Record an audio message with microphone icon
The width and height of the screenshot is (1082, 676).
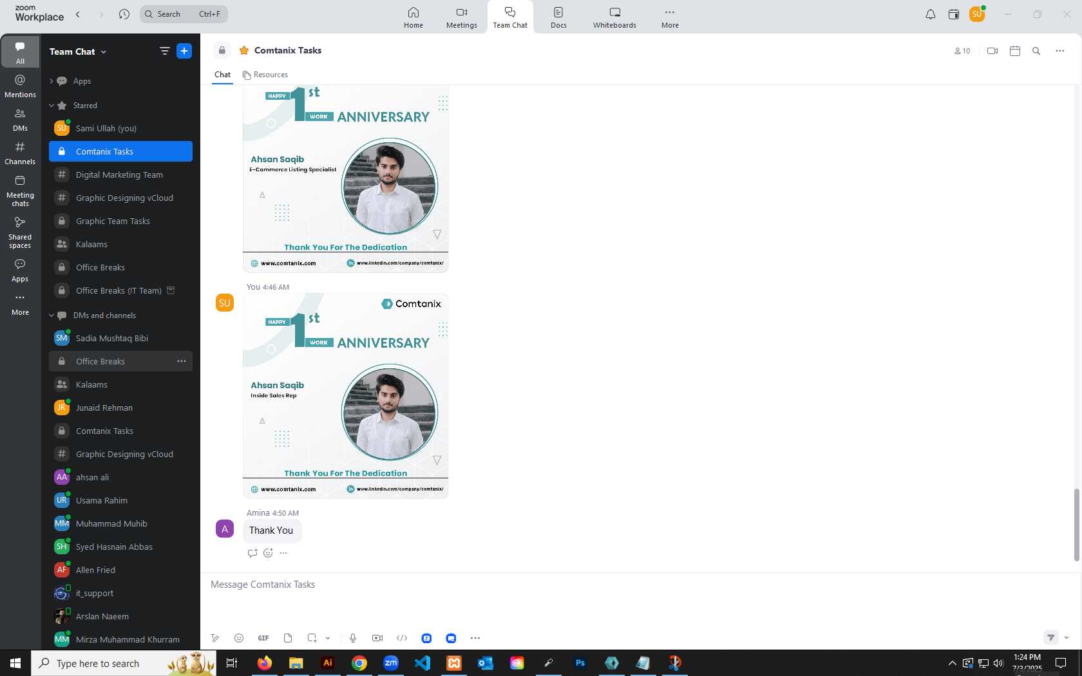coord(353,638)
